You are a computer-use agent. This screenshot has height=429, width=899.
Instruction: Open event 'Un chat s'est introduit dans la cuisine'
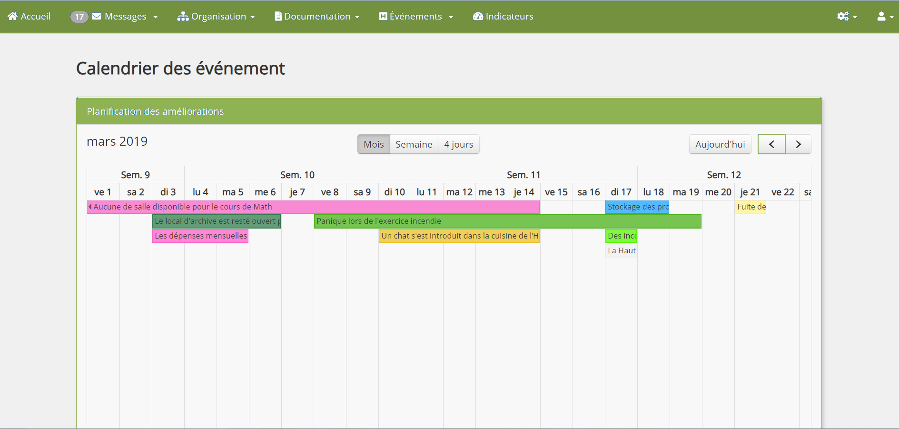(459, 236)
